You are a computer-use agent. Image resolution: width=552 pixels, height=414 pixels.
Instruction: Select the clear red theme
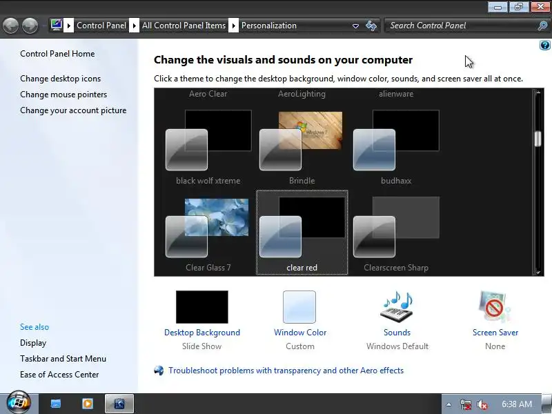click(302, 233)
